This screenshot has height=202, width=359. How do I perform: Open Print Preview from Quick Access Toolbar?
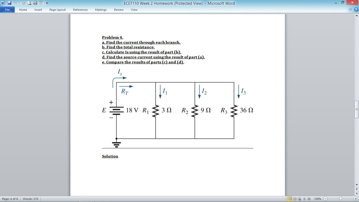(x=29, y=3)
